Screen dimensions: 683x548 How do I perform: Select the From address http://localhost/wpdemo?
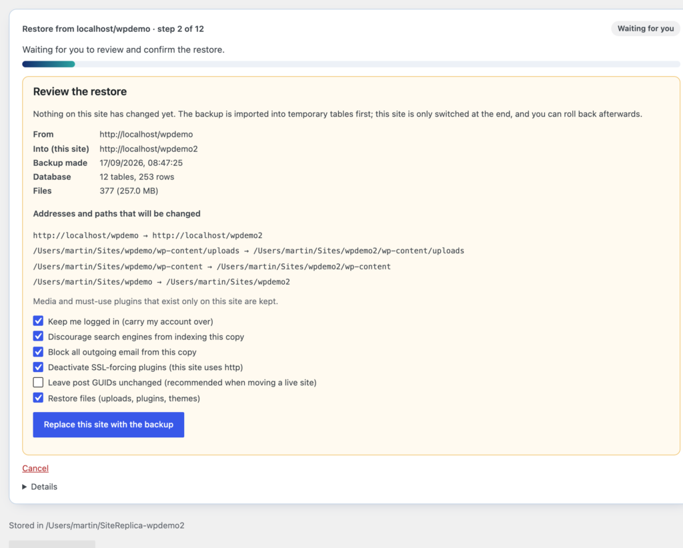tap(146, 135)
